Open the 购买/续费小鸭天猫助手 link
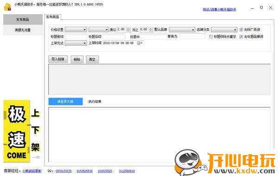The image size is (278, 176). (220, 9)
